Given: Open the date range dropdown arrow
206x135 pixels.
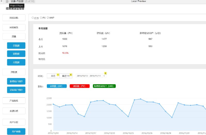Looking at the screenshot, I should [x=104, y=76].
